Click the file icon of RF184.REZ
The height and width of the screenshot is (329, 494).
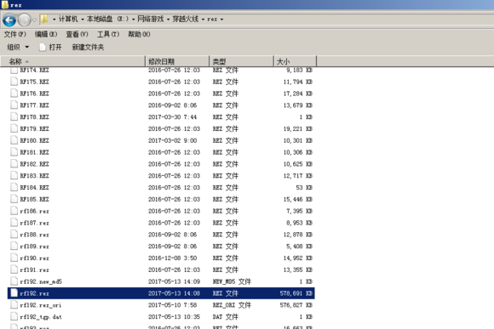pos(14,187)
